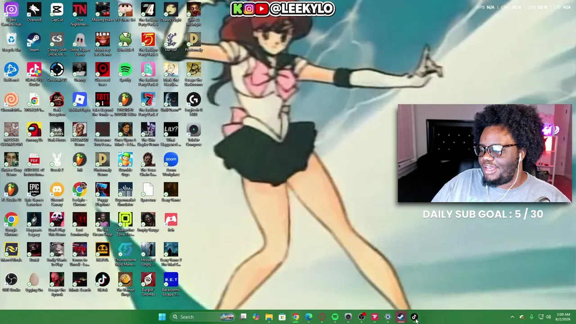
Task: Click the webcam overlay thumbnail
Action: [485, 153]
